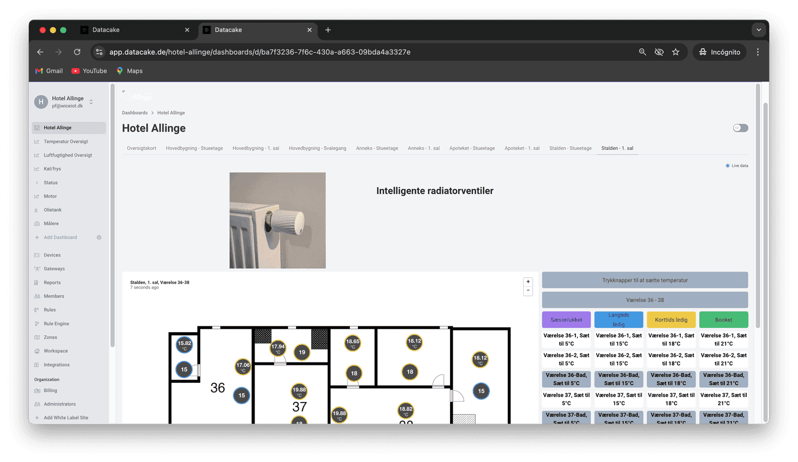The width and height of the screenshot is (798, 462).
Task: Click Værelse 36-2, Sæt til 21°C
Action: point(723,359)
